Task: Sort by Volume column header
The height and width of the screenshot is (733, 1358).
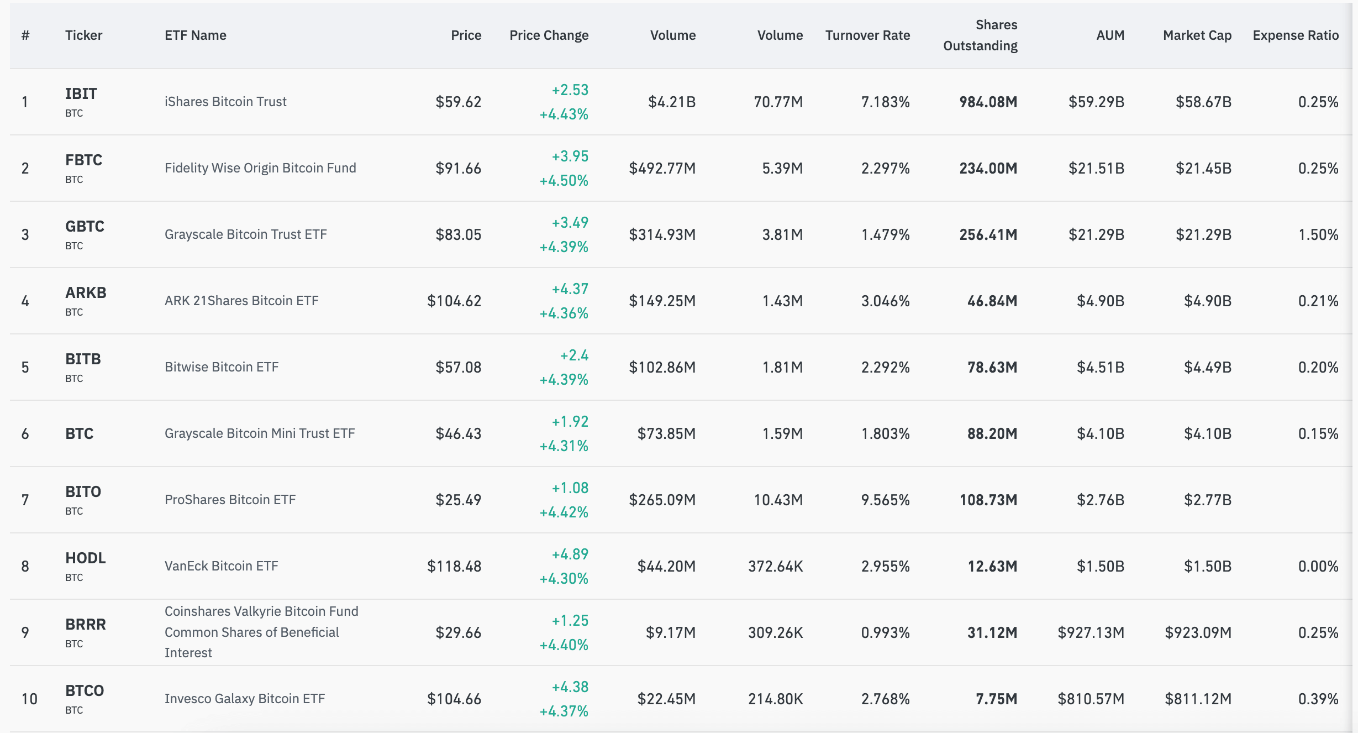Action: [672, 35]
